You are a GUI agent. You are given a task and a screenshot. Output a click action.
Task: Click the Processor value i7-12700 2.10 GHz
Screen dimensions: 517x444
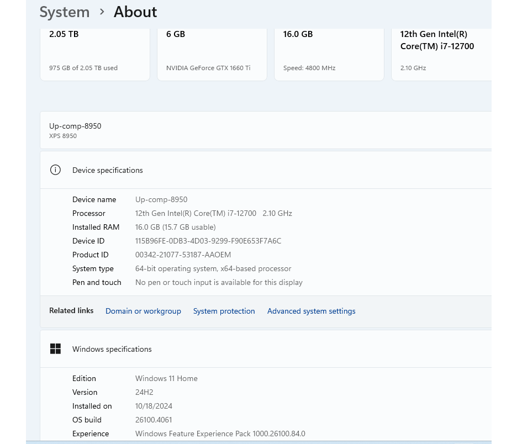(213, 213)
